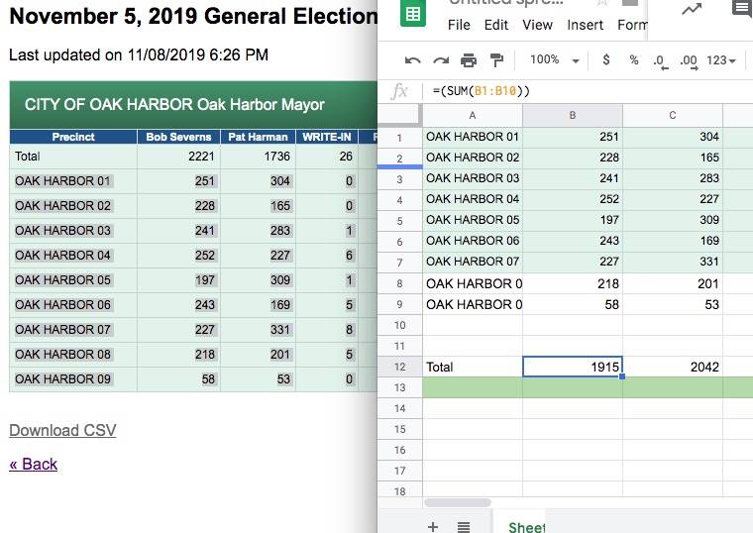Open the File menu
This screenshot has width=753, height=533.
click(x=459, y=25)
